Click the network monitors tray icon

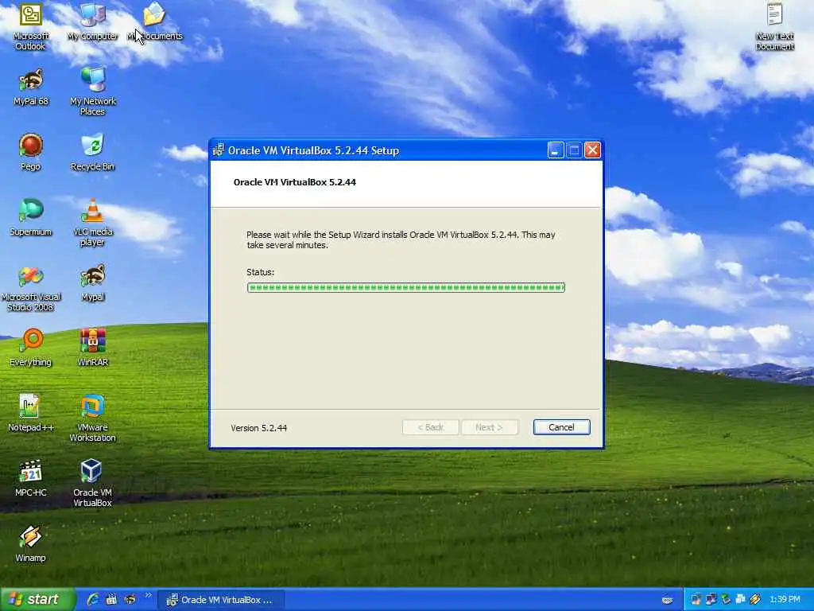tap(711, 600)
